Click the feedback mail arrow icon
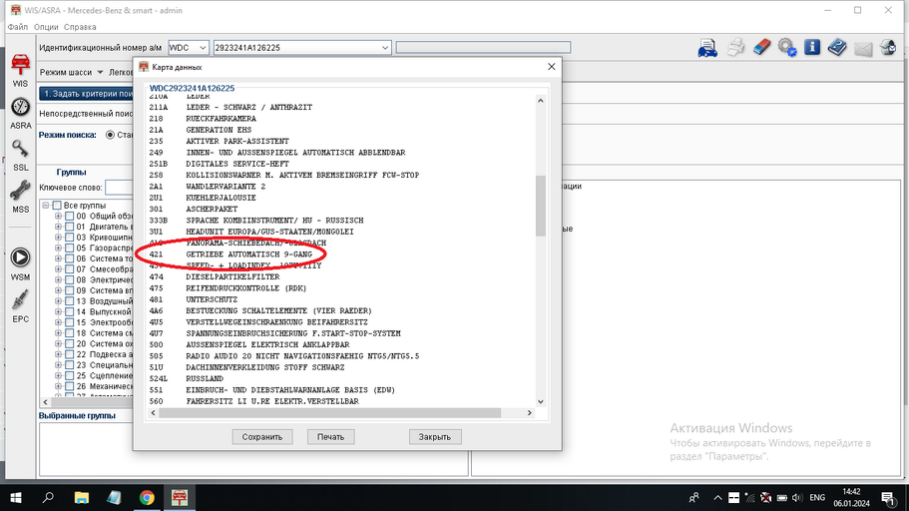The height and width of the screenshot is (511, 909). click(888, 47)
